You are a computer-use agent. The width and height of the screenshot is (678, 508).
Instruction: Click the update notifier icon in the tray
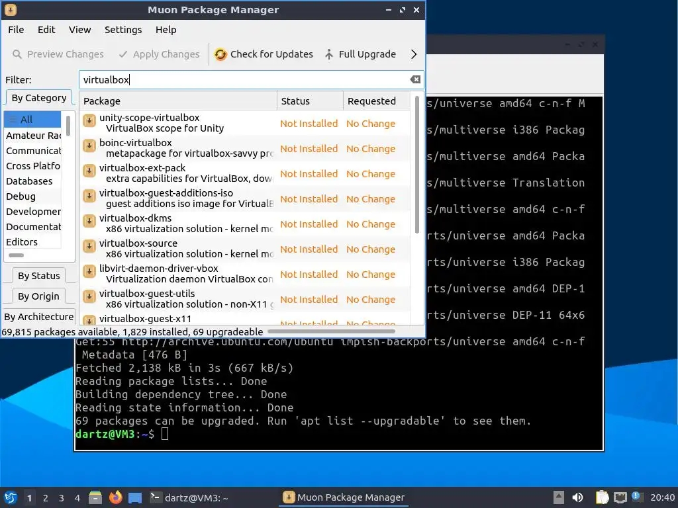636,496
